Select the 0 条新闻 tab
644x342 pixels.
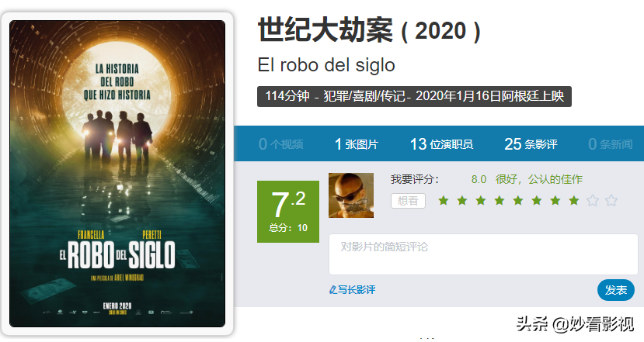click(x=611, y=144)
